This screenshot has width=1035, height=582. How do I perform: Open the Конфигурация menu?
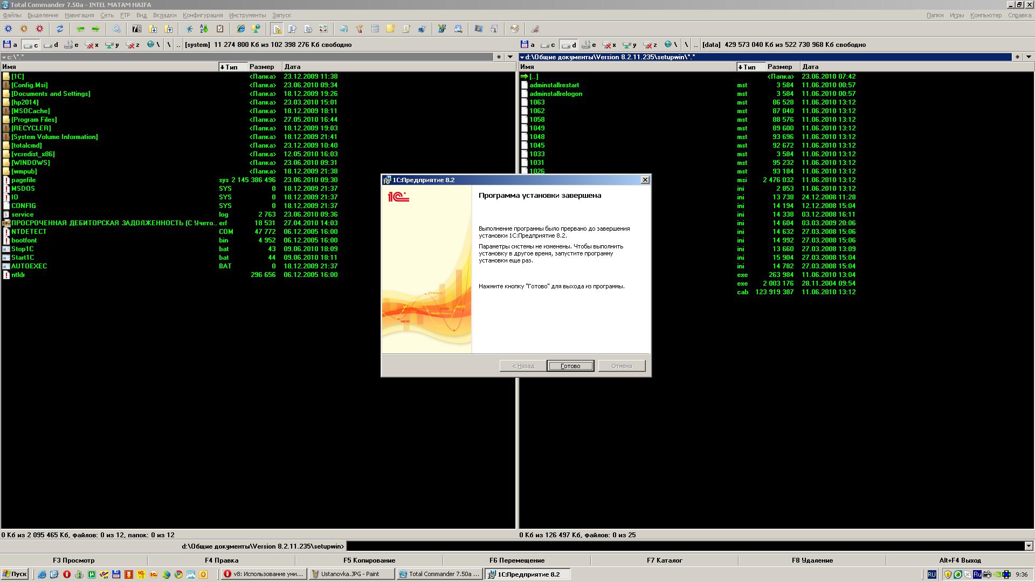coord(202,15)
